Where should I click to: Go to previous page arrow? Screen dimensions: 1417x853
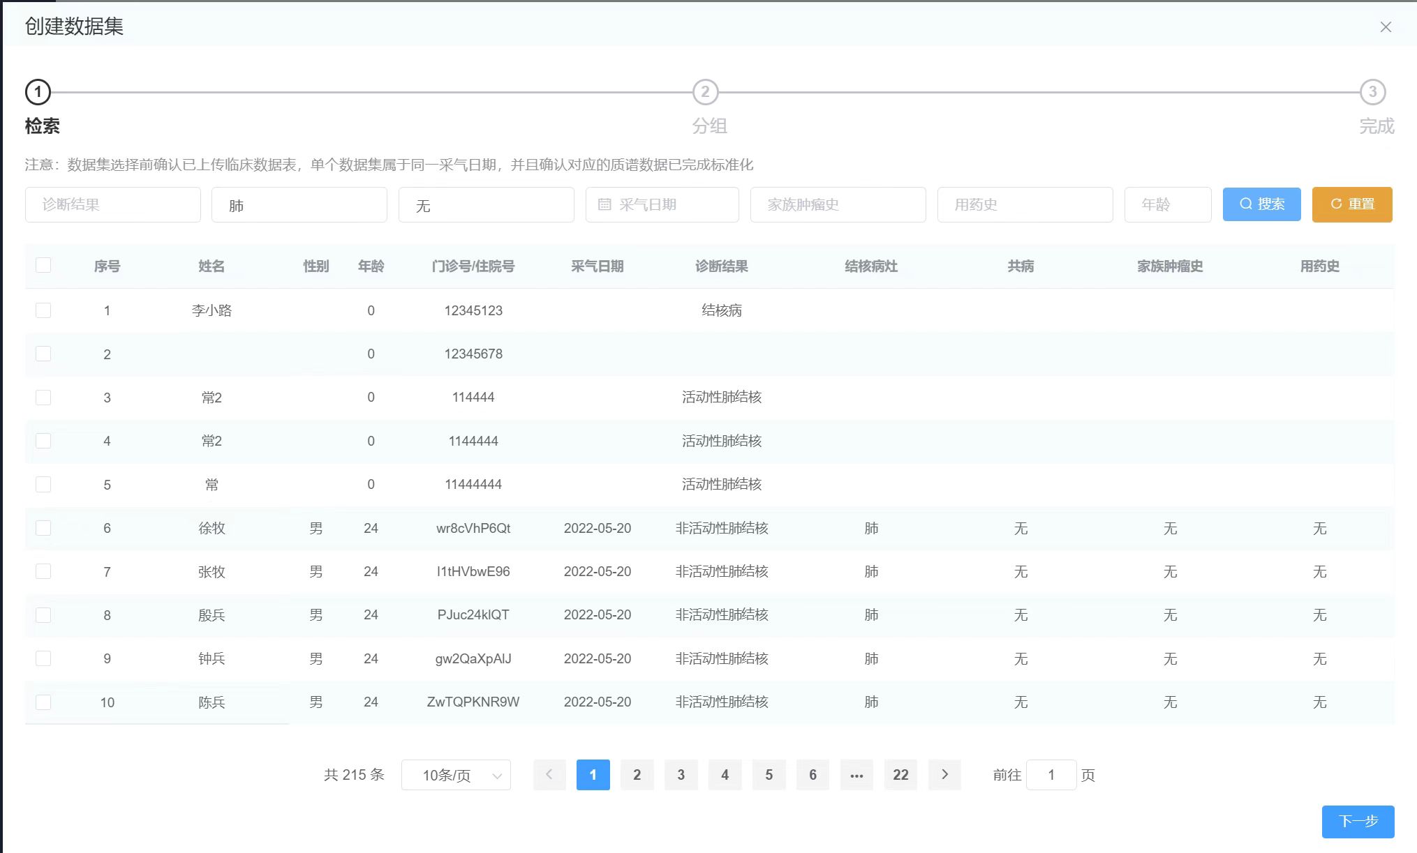click(549, 774)
